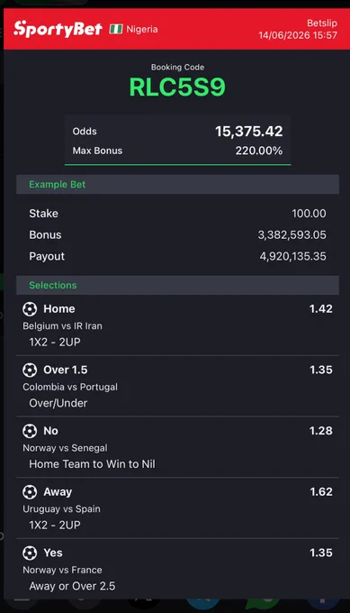Click the SportyBet logo

58,29
